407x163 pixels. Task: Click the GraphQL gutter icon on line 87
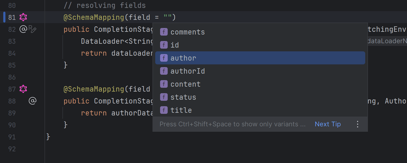pyautogui.click(x=23, y=89)
